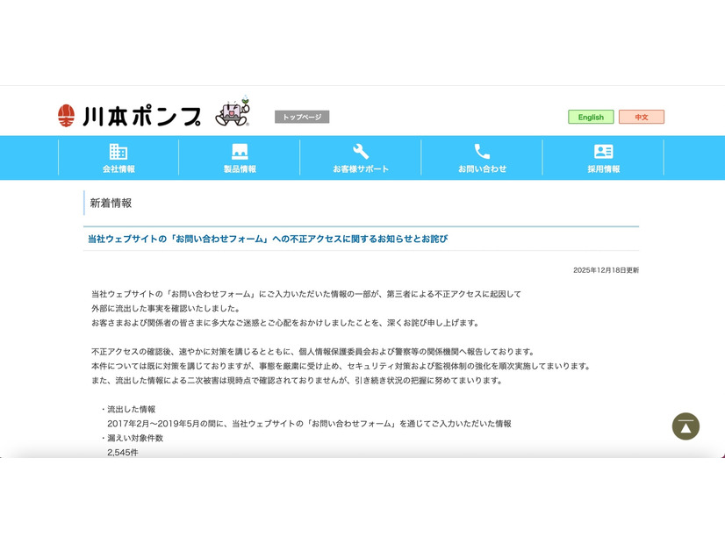This screenshot has width=725, height=544.
Task: Open the unauthorized access notice title link
Action: click(268, 237)
